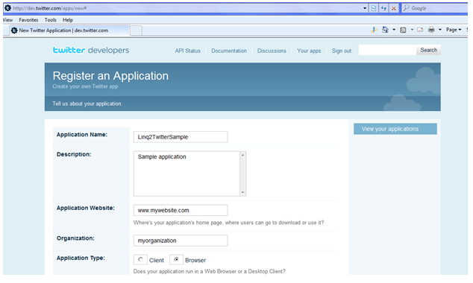Click the 'Application Website:' label
This screenshot has height=283, width=473.
click(x=85, y=208)
